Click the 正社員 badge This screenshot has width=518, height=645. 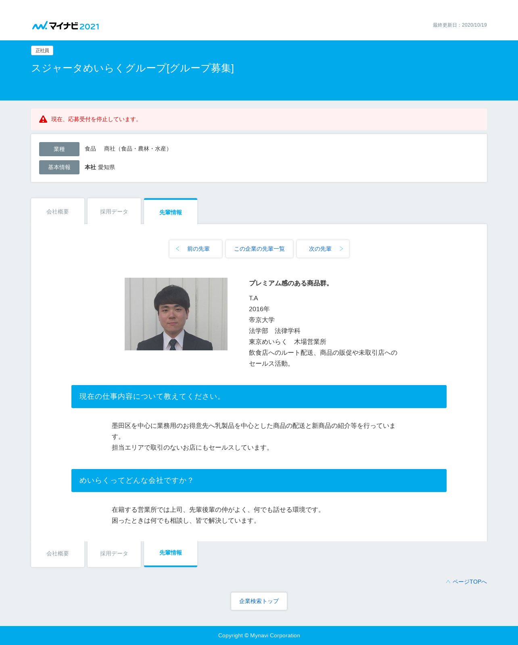pyautogui.click(x=42, y=50)
